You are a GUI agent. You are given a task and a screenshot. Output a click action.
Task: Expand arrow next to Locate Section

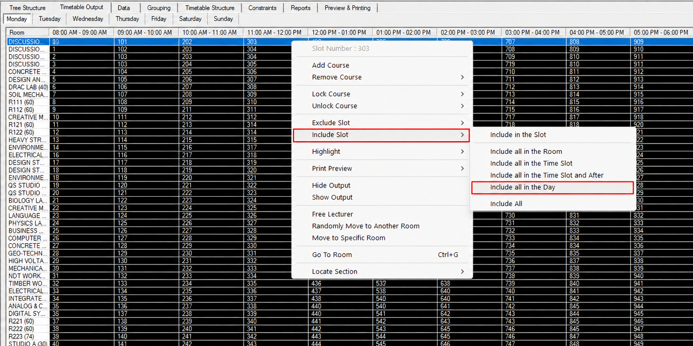click(x=463, y=271)
